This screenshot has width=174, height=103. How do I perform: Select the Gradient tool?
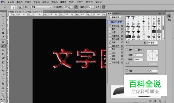tap(3, 63)
